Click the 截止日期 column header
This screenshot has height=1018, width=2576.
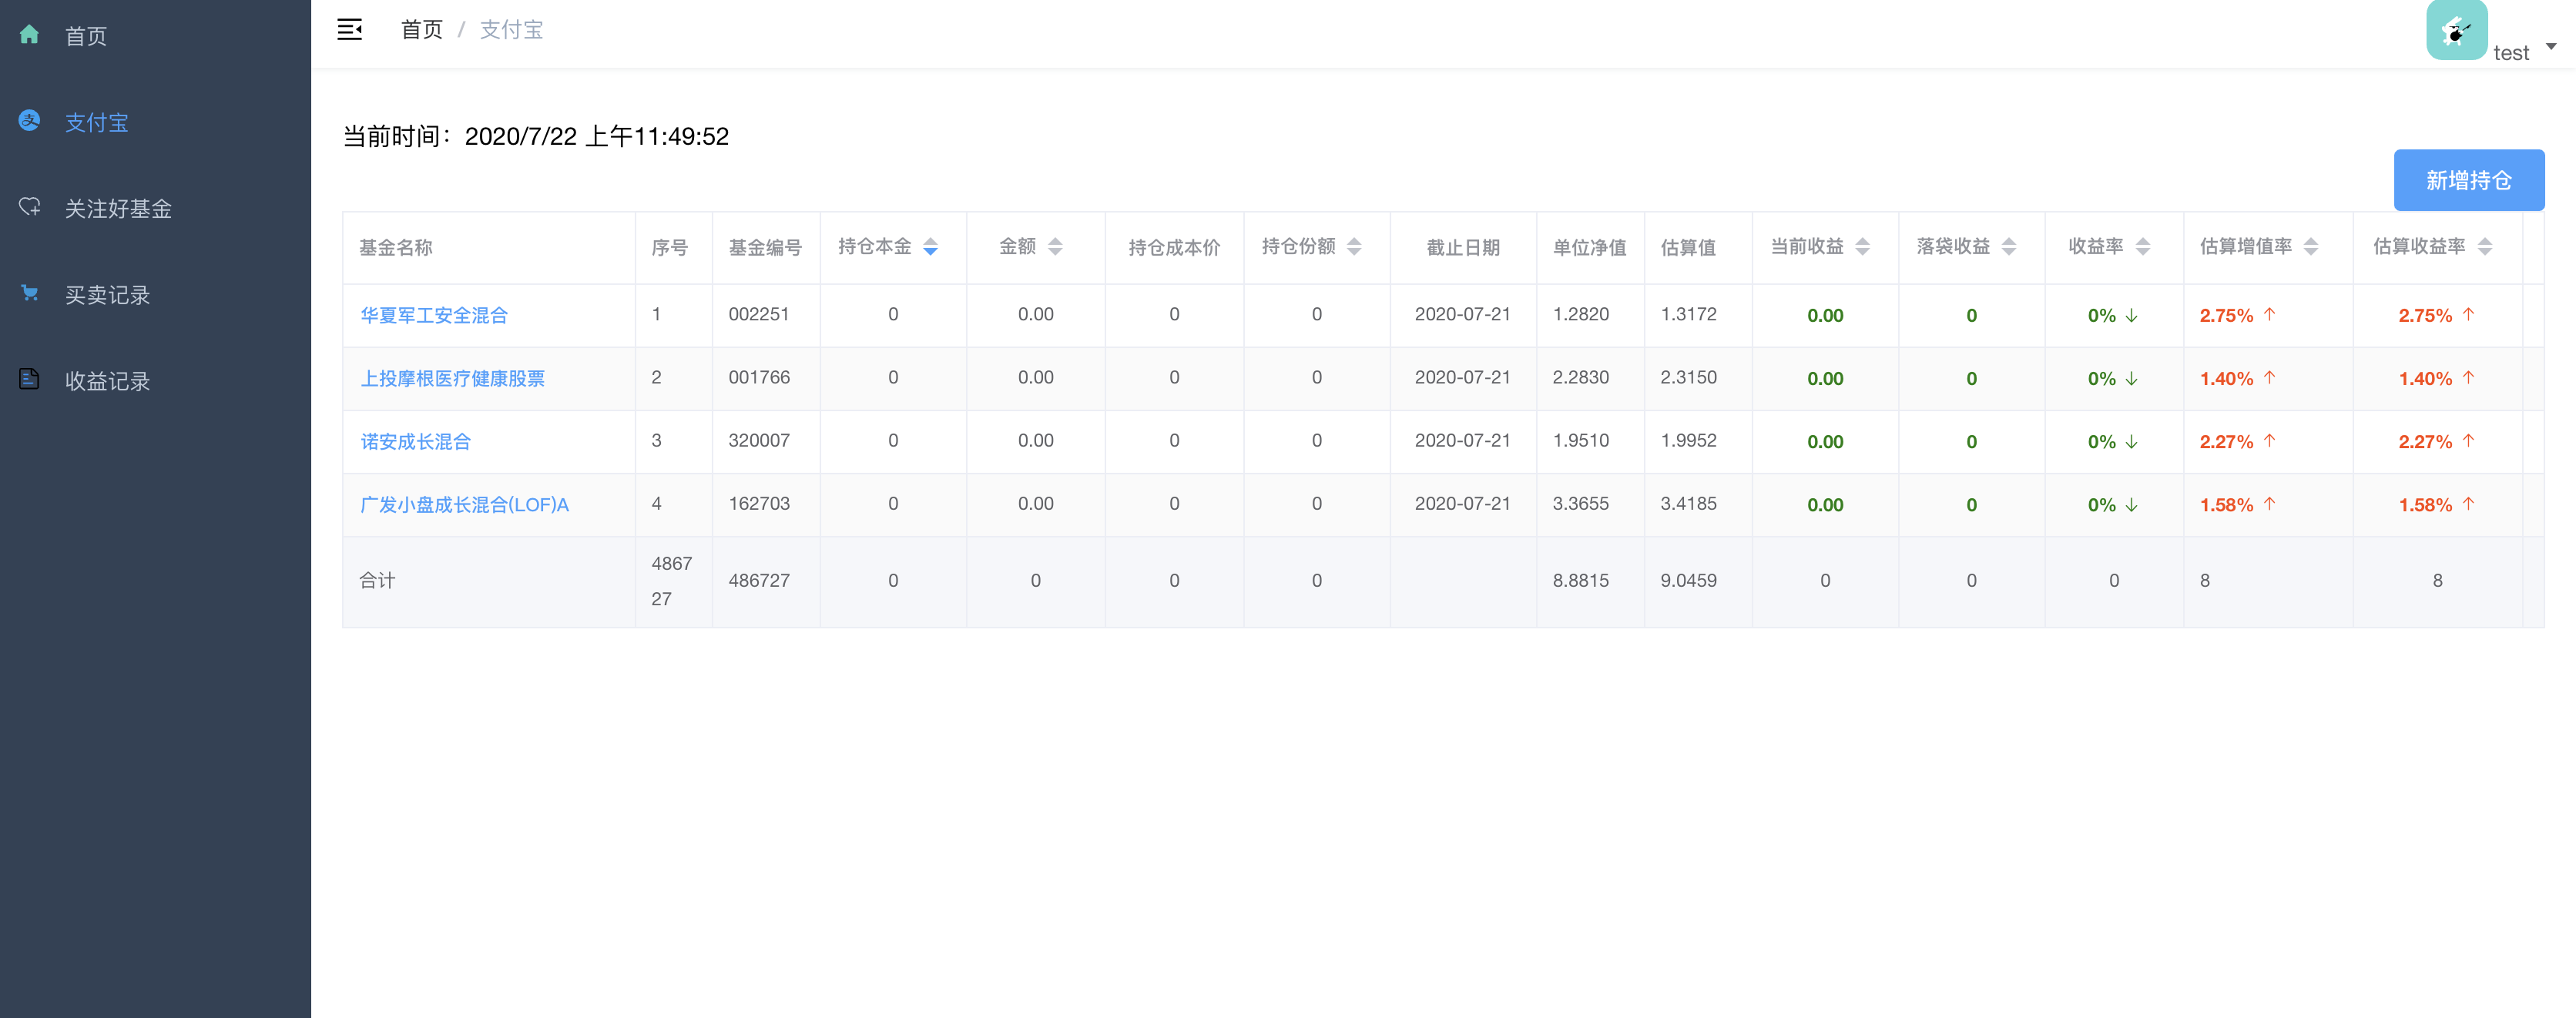1462,247
